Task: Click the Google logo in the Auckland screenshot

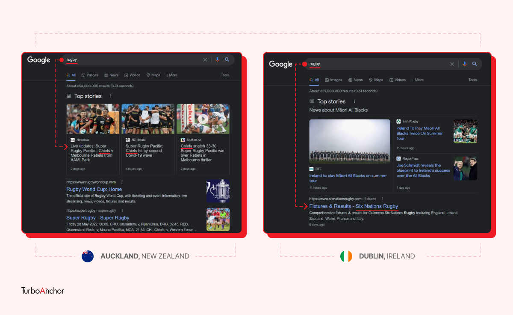Action: pos(39,60)
